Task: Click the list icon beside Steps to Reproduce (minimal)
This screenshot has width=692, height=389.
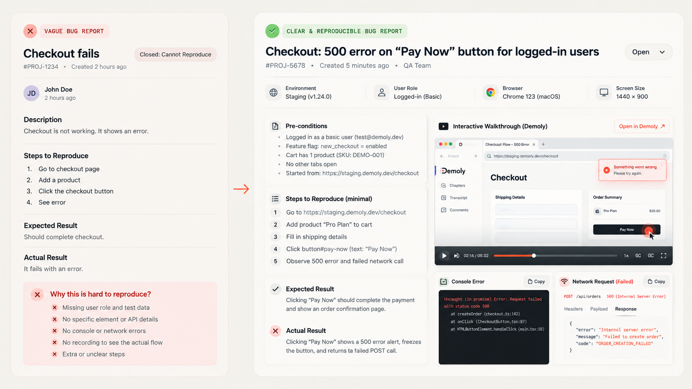Action: 275,199
